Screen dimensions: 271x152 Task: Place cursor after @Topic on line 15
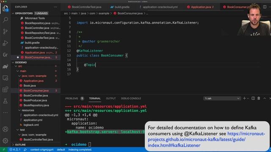[96, 65]
